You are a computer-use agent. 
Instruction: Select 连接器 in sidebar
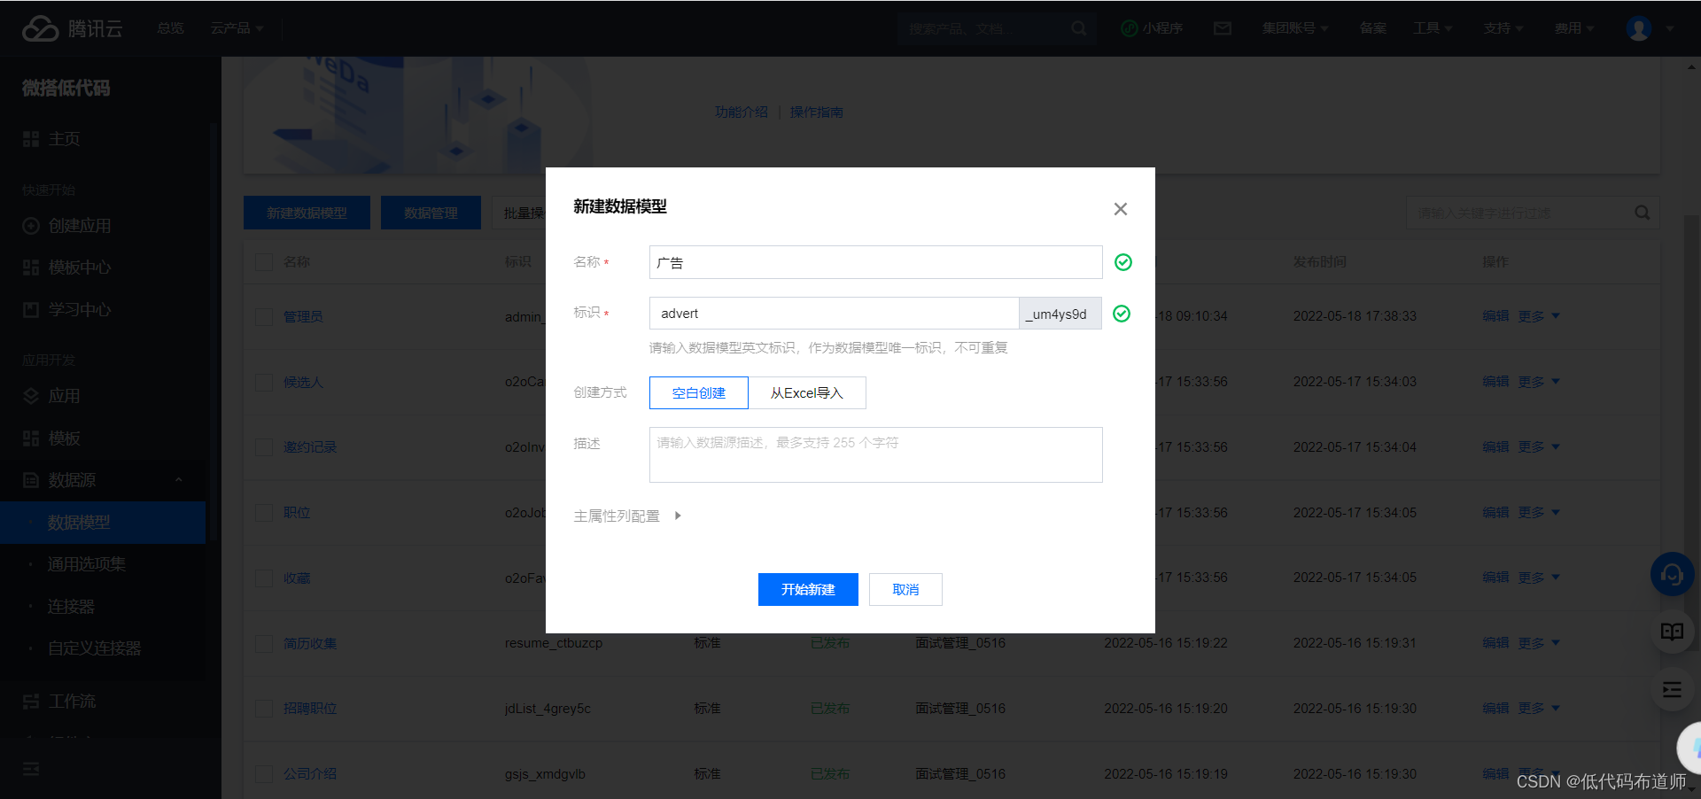[x=71, y=607]
